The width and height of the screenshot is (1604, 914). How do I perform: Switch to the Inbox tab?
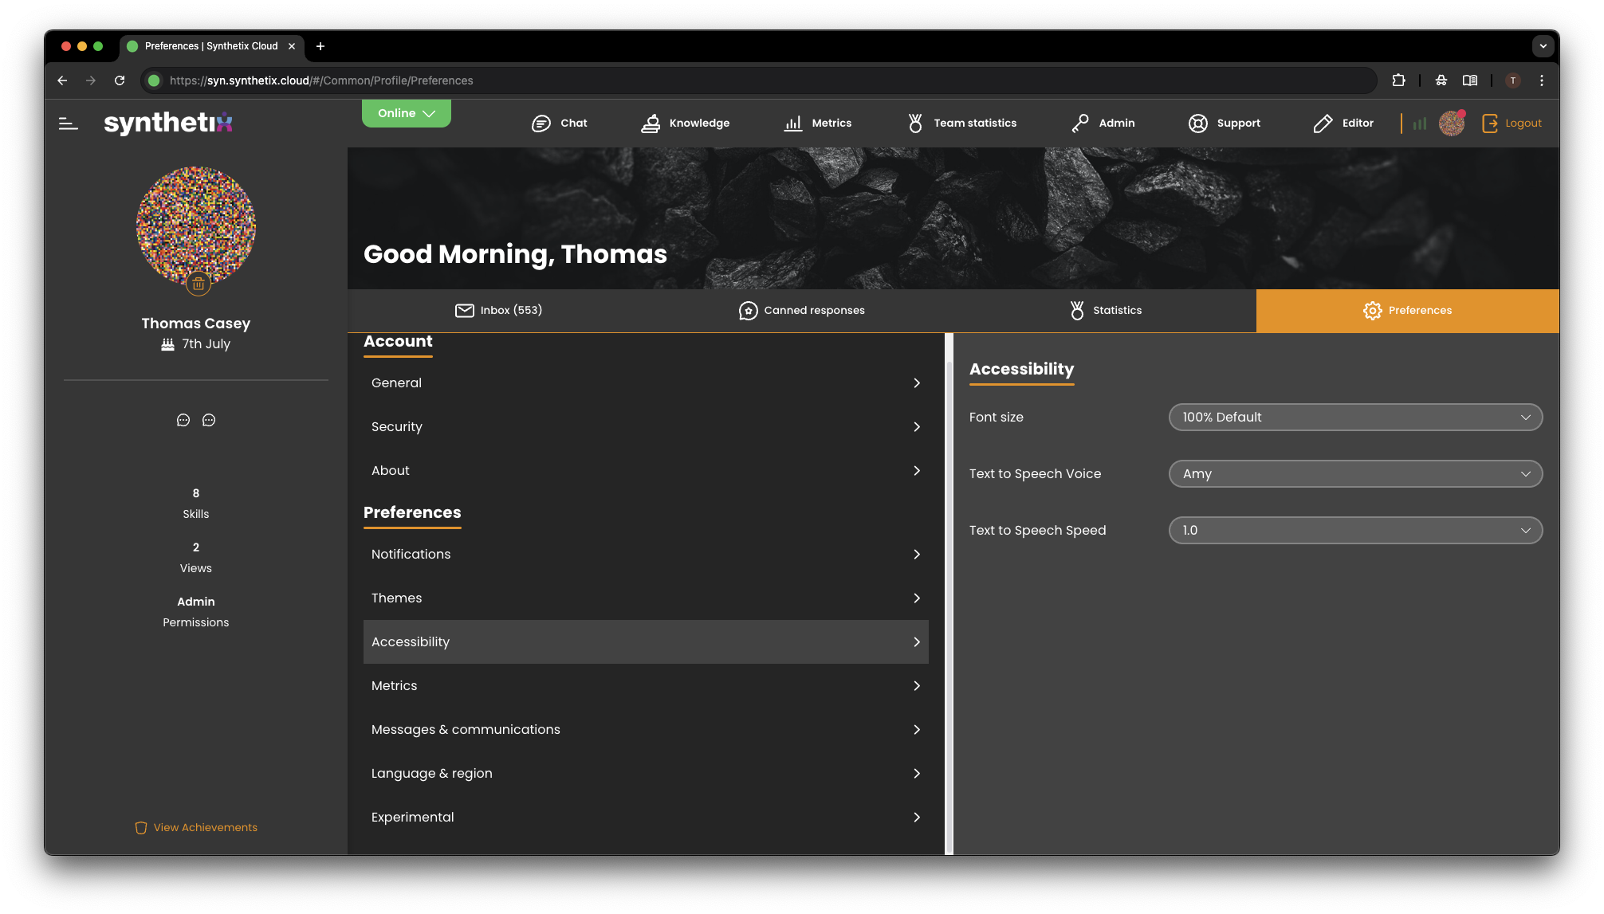pos(498,311)
